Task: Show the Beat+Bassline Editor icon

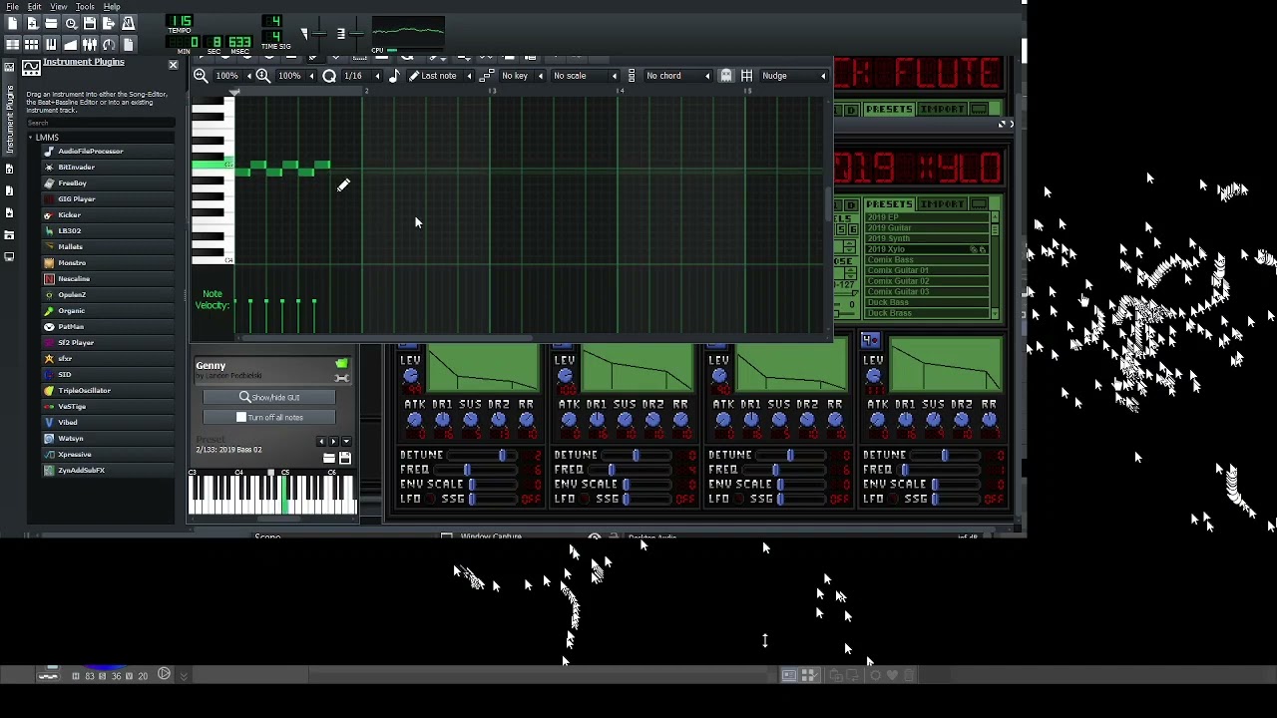Action: click(x=32, y=44)
